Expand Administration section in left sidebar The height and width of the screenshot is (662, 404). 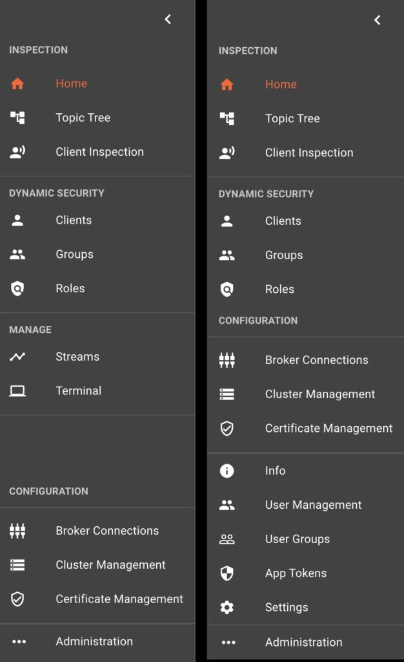(94, 641)
